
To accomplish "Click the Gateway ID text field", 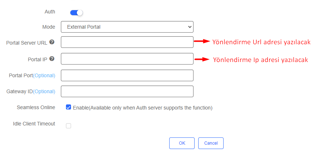I will (127, 91).
